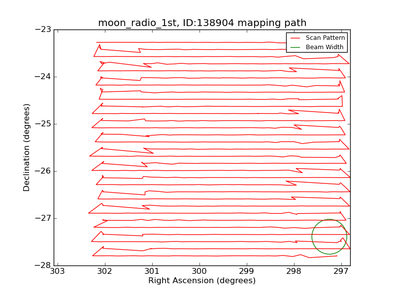The height and width of the screenshot is (295, 394).
Task: Click the −24 tick label on y-axis
Action: point(43,77)
